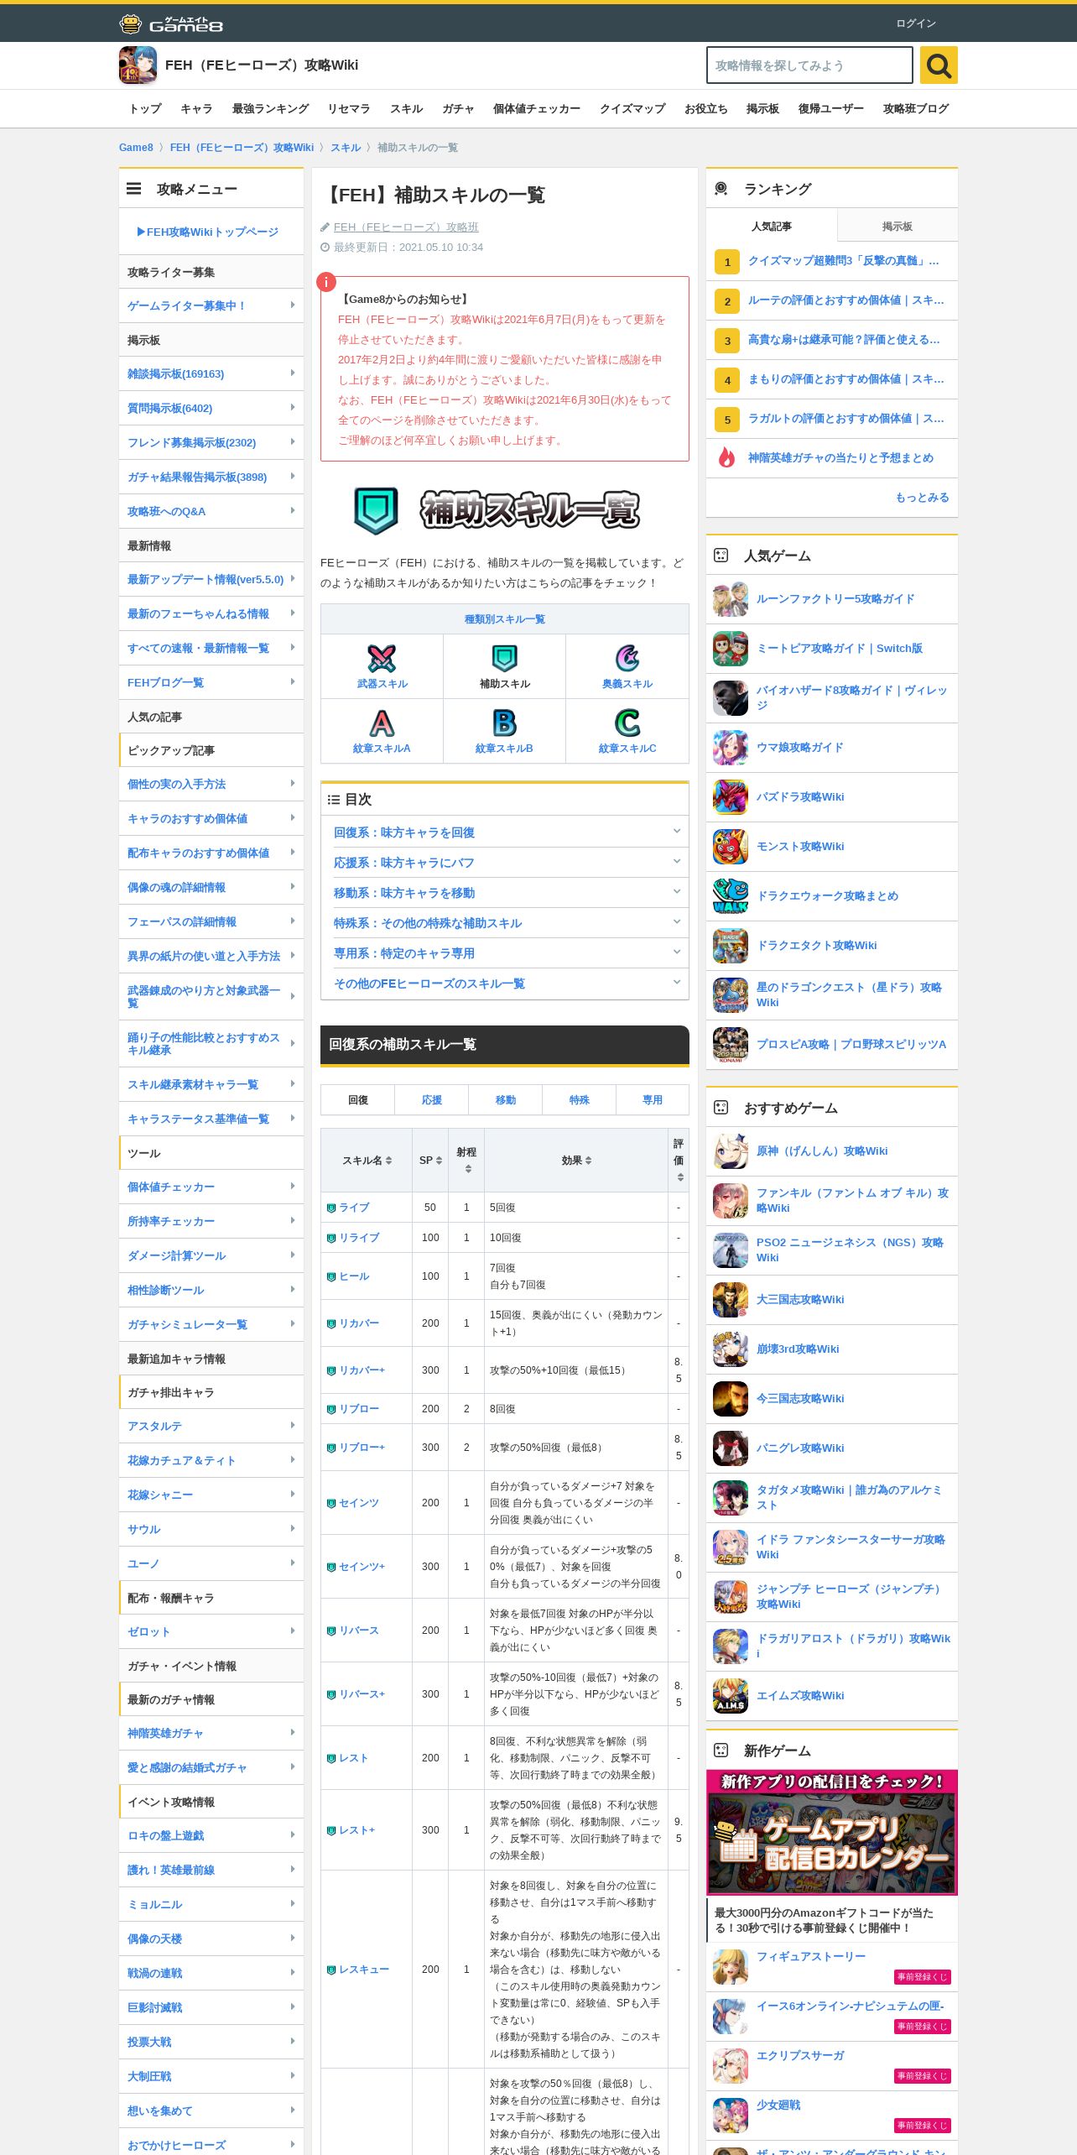Click パニグレ game icon
This screenshot has width=1077, height=2155.
(731, 1448)
